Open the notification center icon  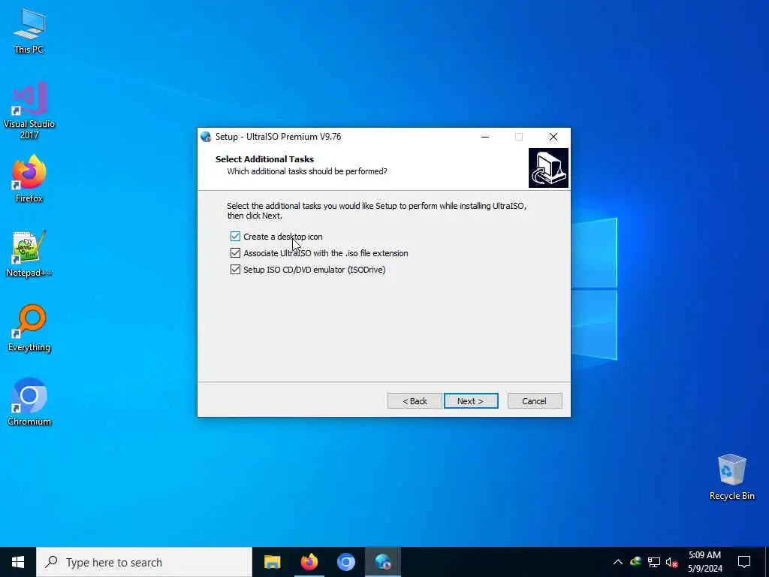tap(744, 562)
